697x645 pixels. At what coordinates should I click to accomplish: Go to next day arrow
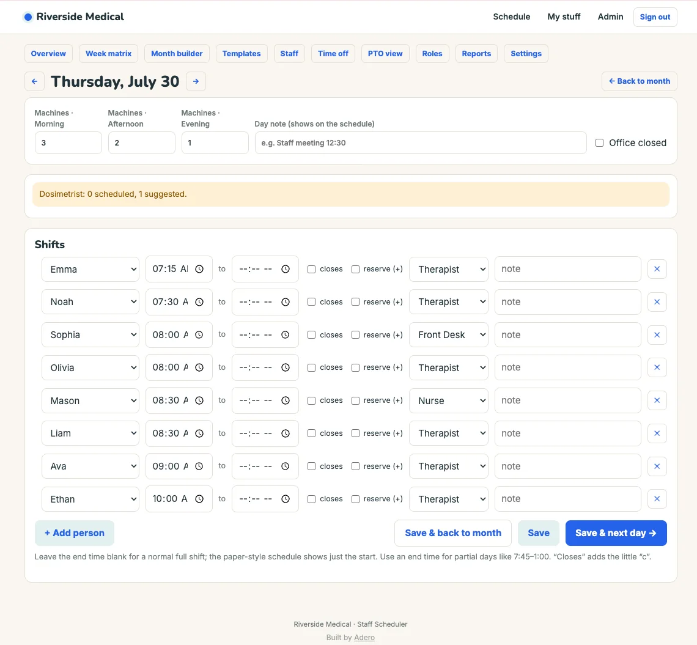click(196, 81)
